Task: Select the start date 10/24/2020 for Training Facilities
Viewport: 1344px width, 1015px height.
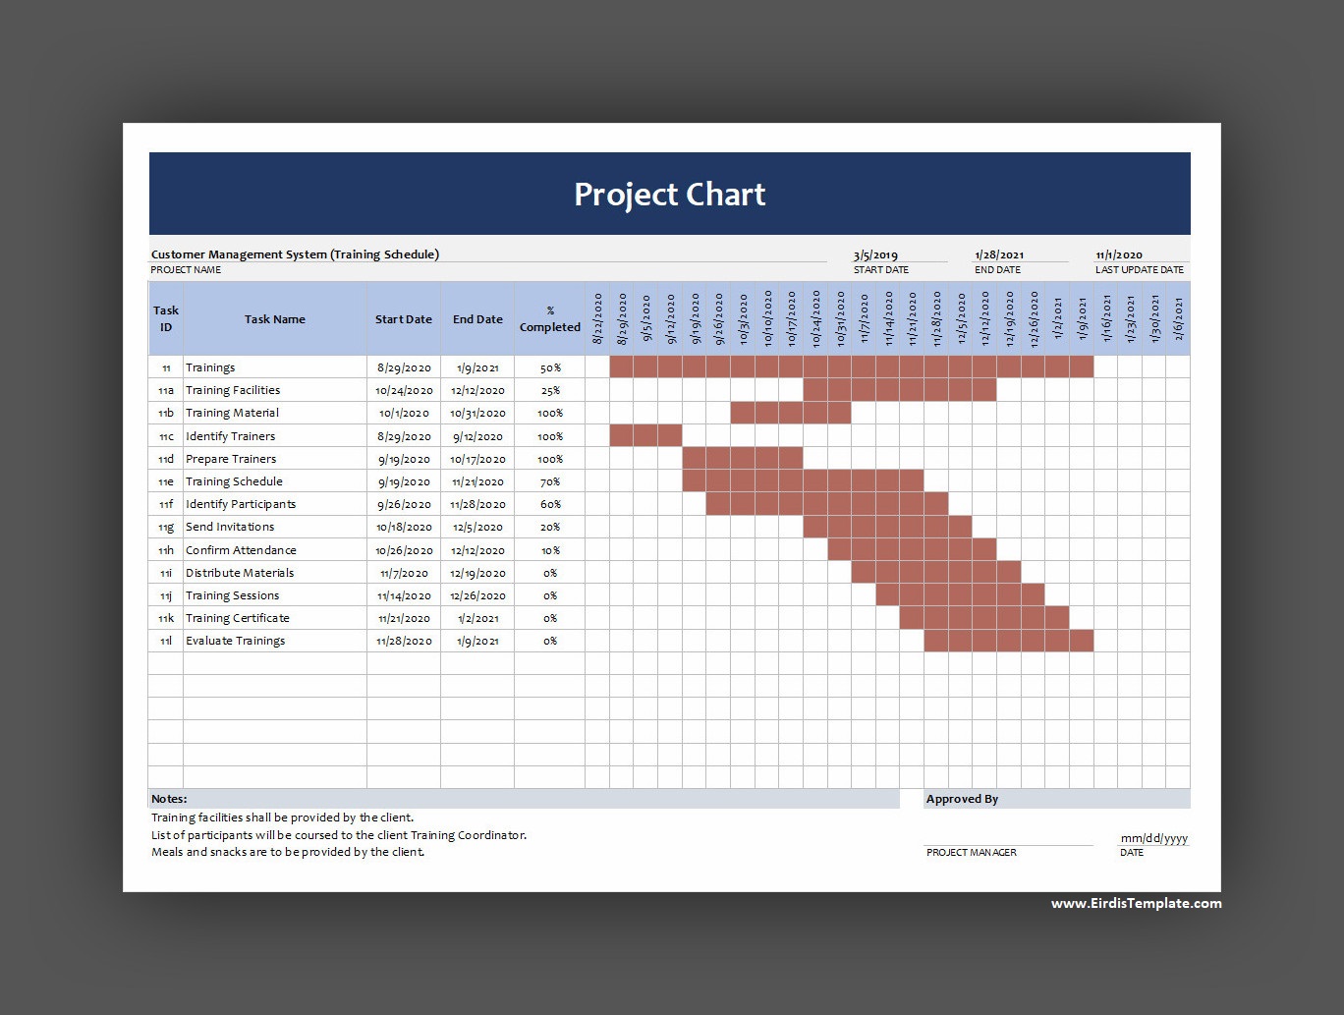Action: [404, 389]
